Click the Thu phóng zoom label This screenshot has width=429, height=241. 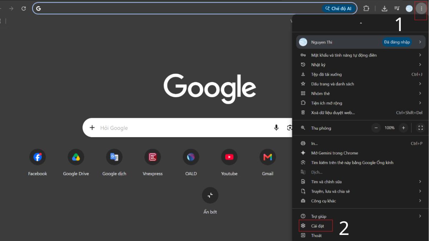point(321,128)
